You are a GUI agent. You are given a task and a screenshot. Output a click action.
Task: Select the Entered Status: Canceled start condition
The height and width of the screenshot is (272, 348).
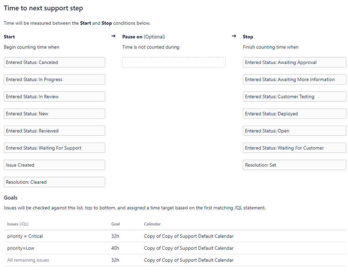54,62
